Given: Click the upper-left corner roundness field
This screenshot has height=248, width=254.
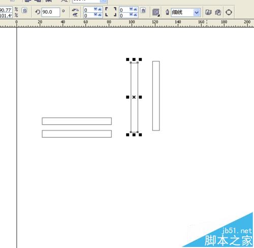Looking at the screenshot, I should 88,10.
